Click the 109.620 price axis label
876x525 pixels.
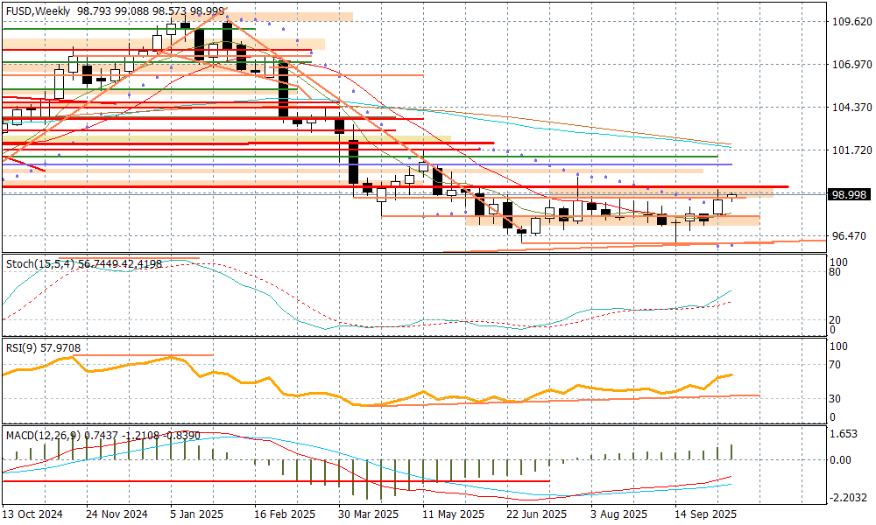coord(848,22)
